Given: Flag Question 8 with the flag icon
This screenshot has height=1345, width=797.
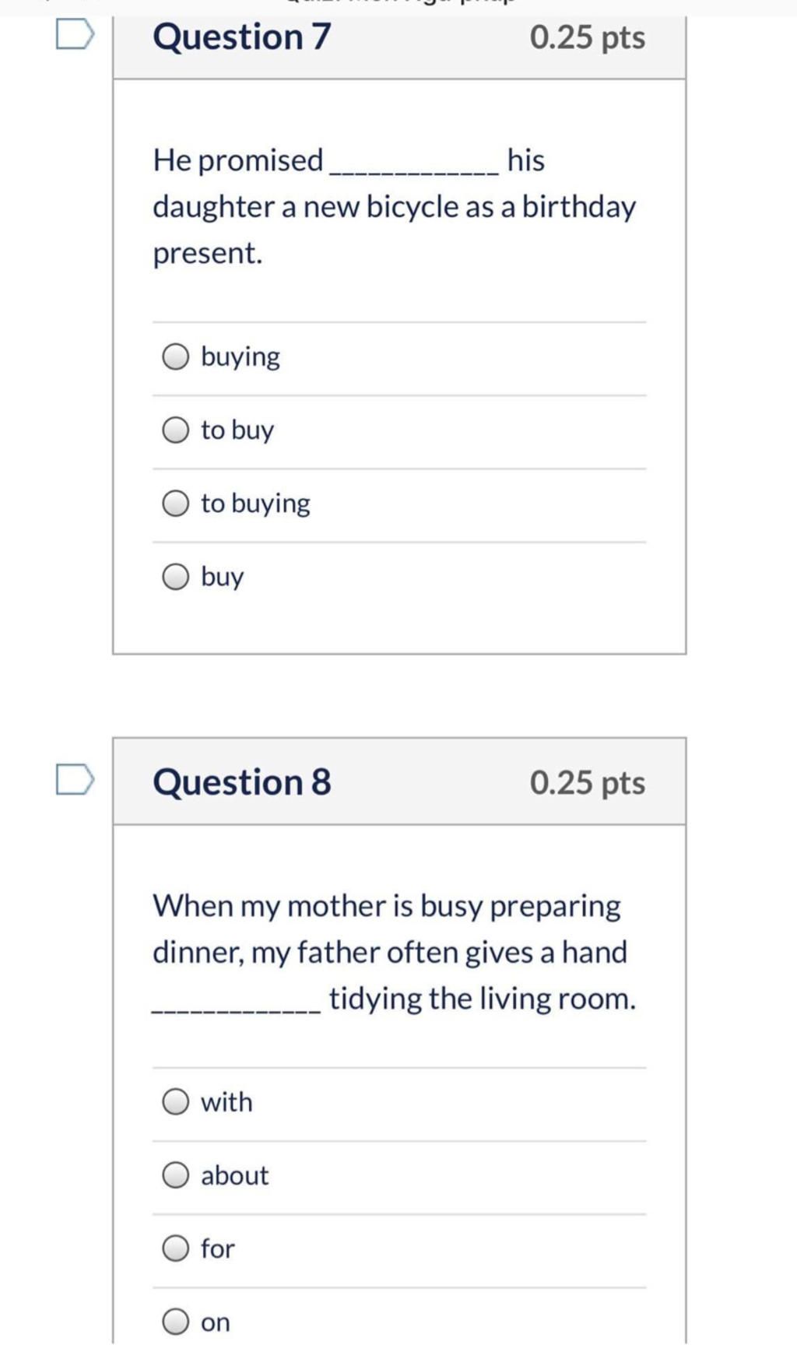Looking at the screenshot, I should tap(75, 781).
